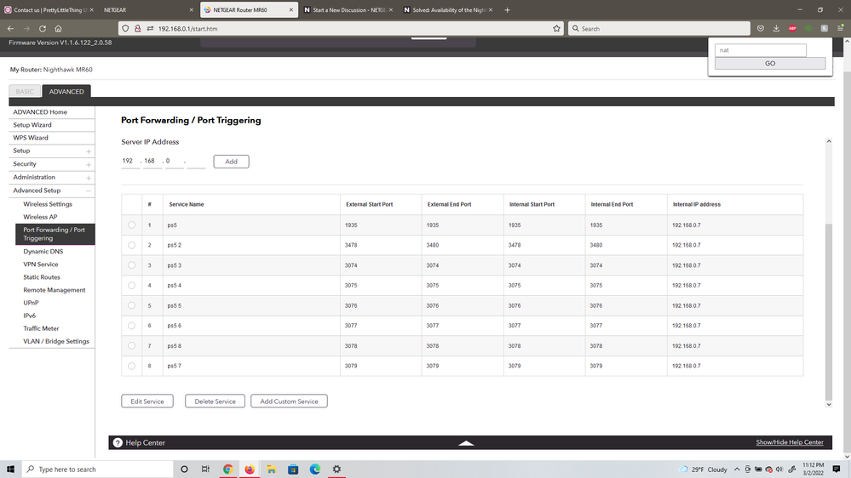Screen dimensions: 851x478
Task: Open Microsoft Edge from the taskbar
Action: [315, 469]
